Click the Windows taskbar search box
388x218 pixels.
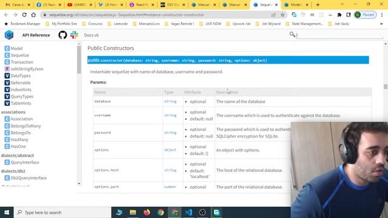coord(62,213)
